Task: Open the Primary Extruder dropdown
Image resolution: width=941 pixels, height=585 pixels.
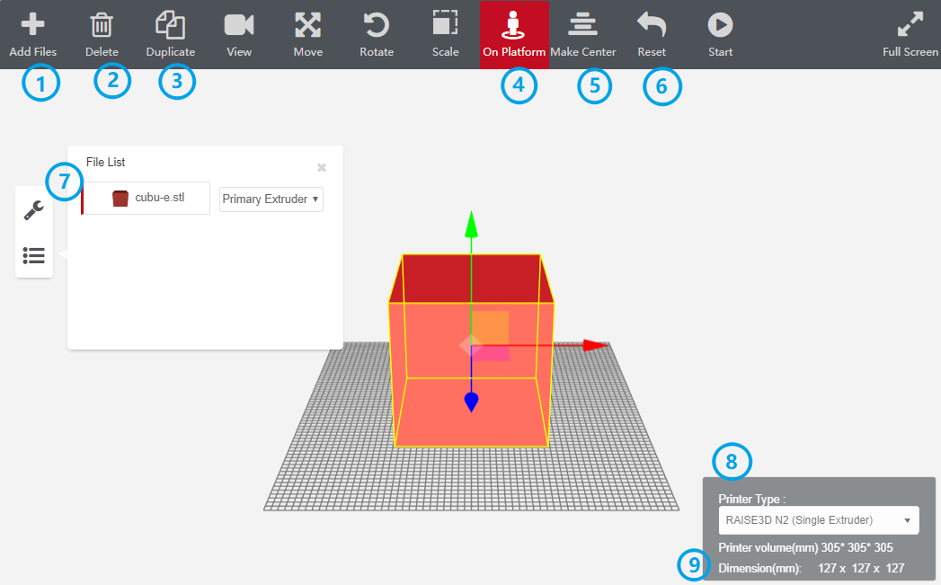Action: pyautogui.click(x=271, y=199)
